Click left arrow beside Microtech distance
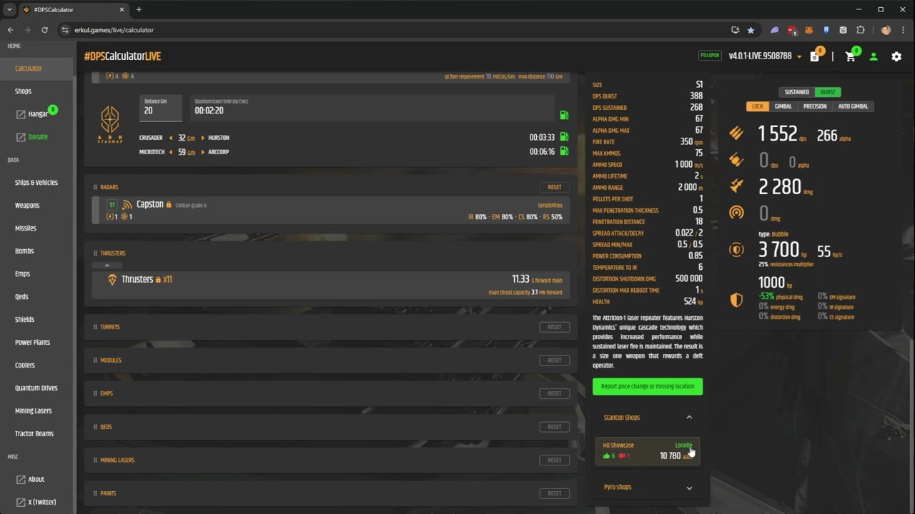Screen dimensions: 915x514 point(170,152)
